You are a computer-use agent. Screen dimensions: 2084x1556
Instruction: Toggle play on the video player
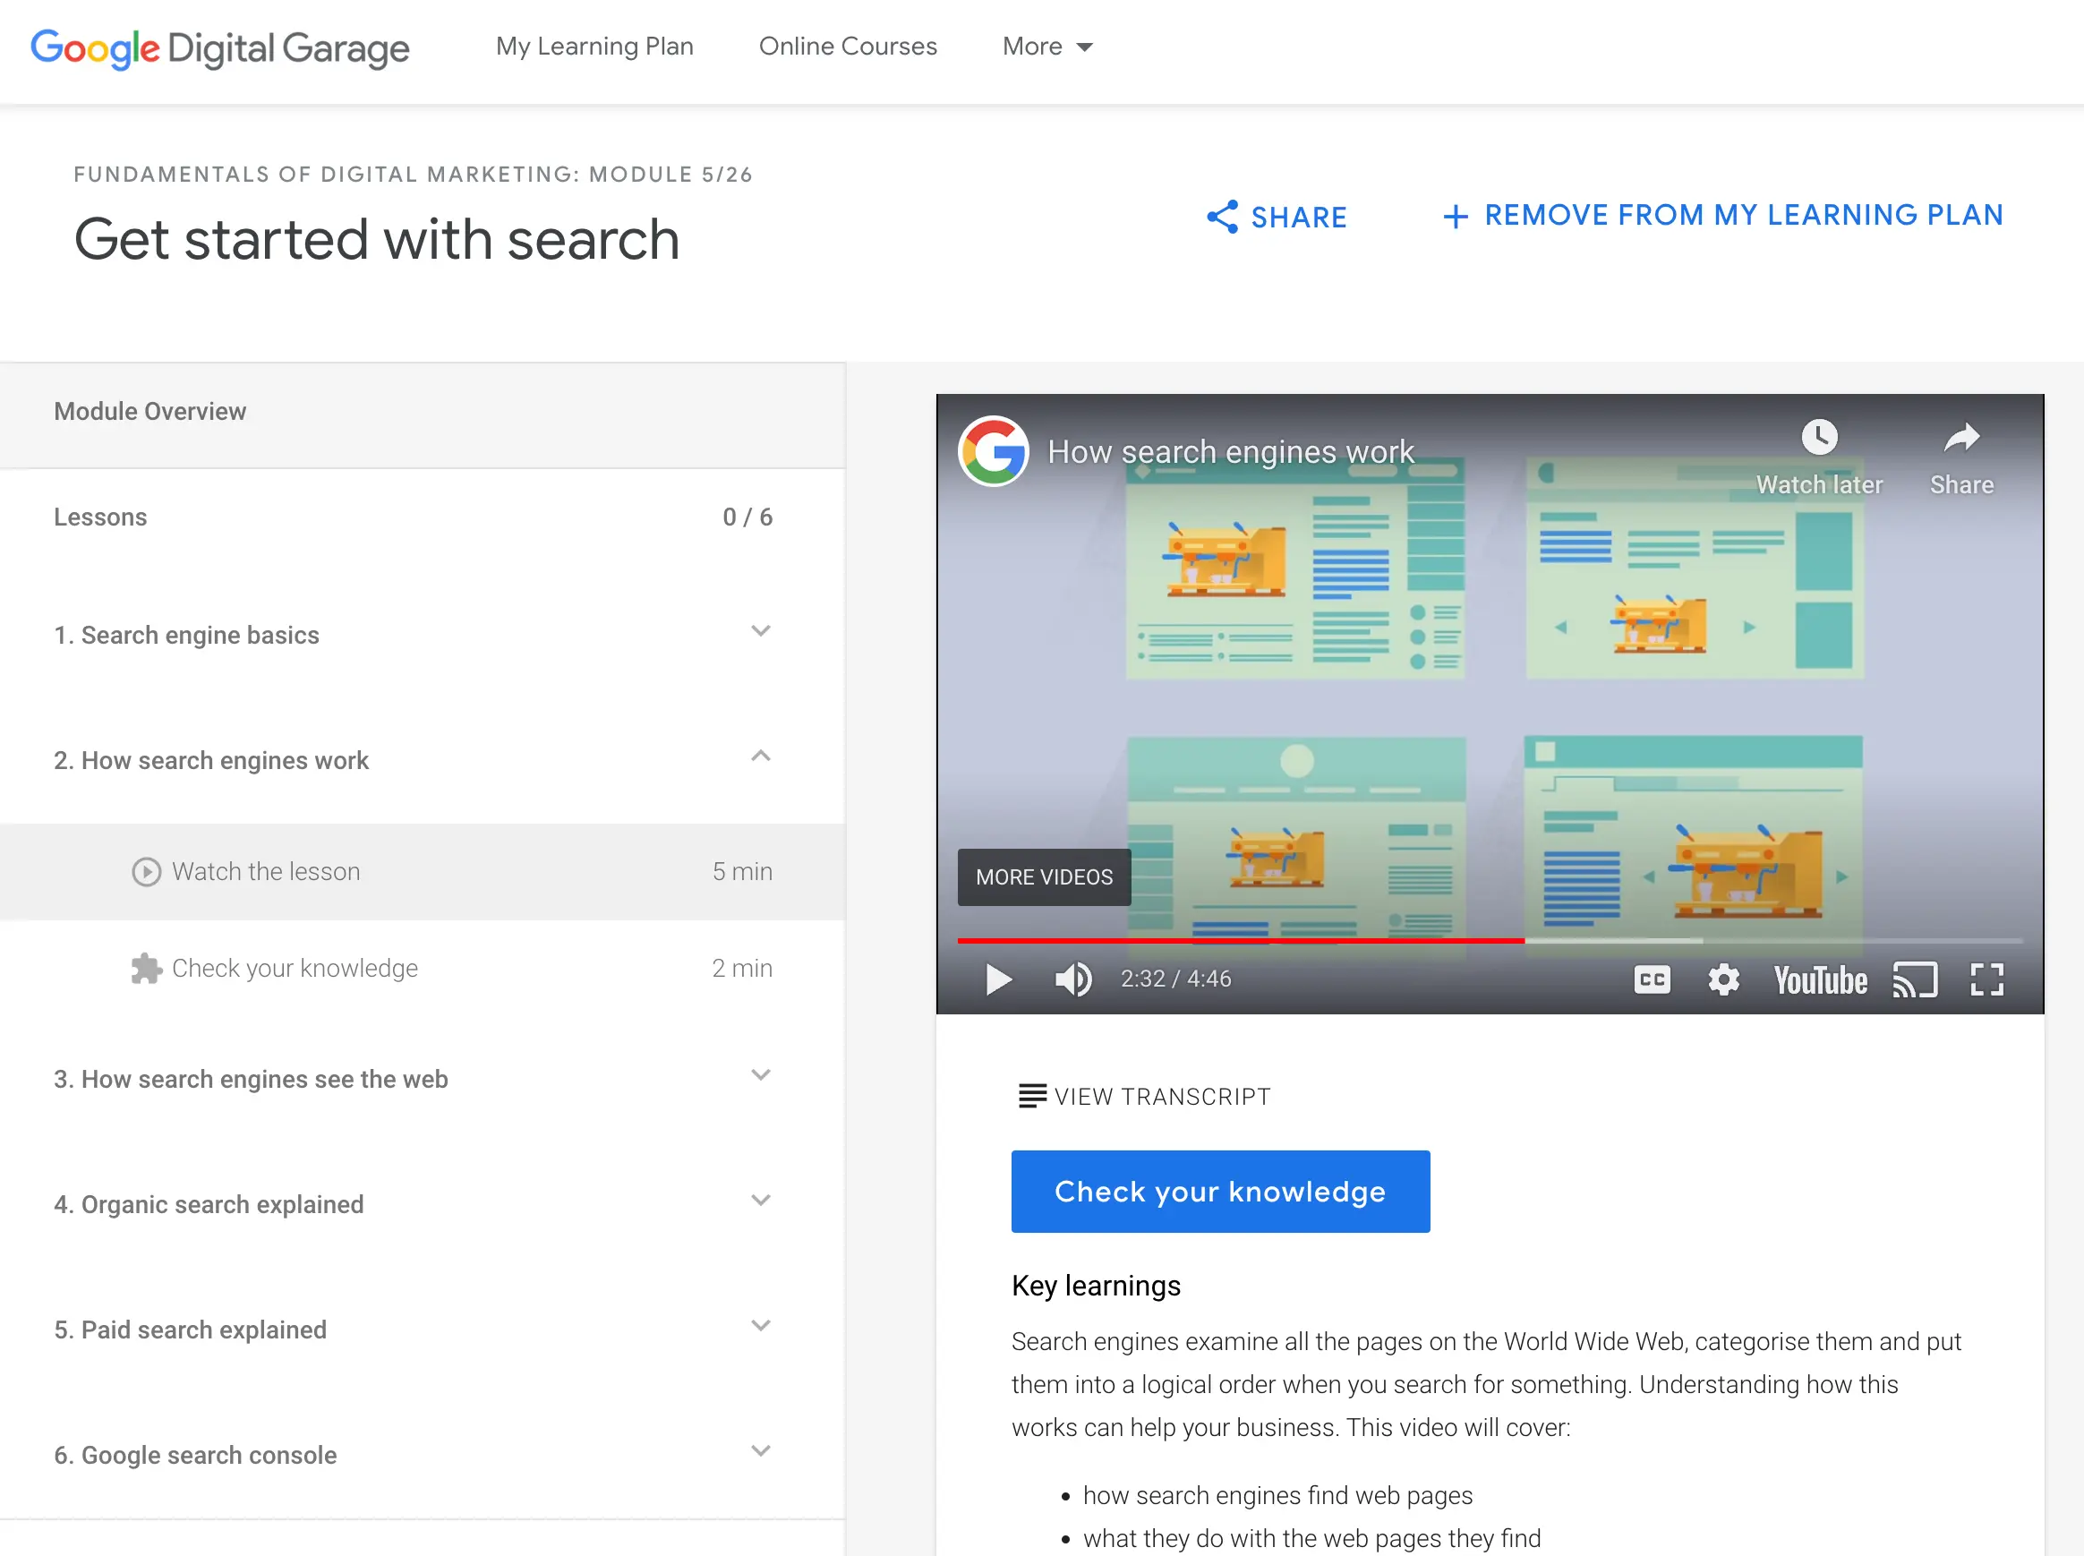point(999,979)
